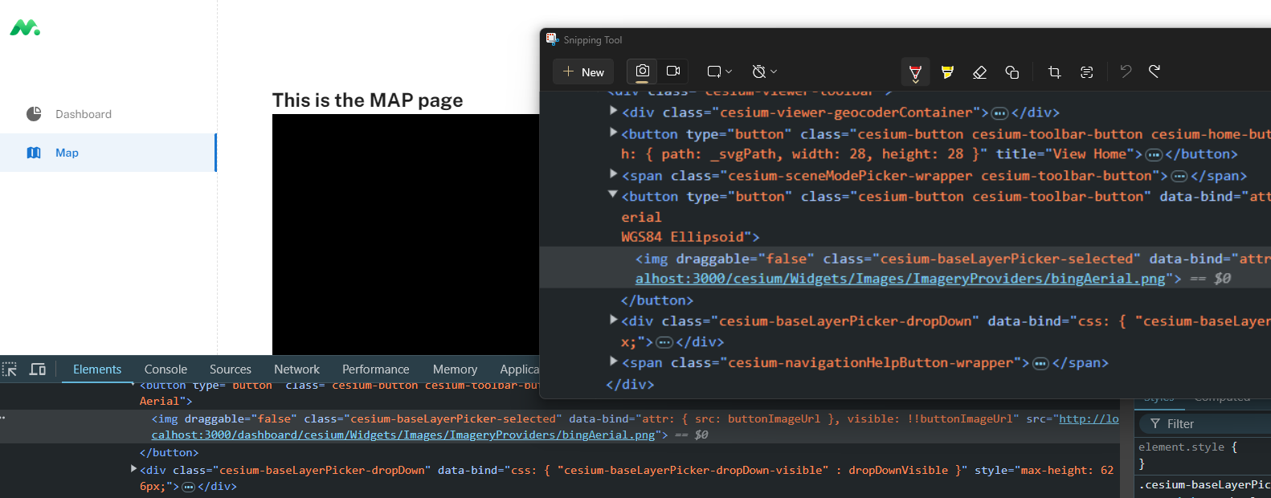Viewport: 1271px width, 498px height.
Task: Click the green logo in the sidebar
Action: pos(25,28)
